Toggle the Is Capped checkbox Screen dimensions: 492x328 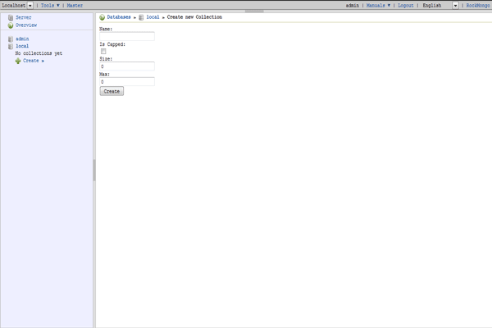(x=103, y=52)
